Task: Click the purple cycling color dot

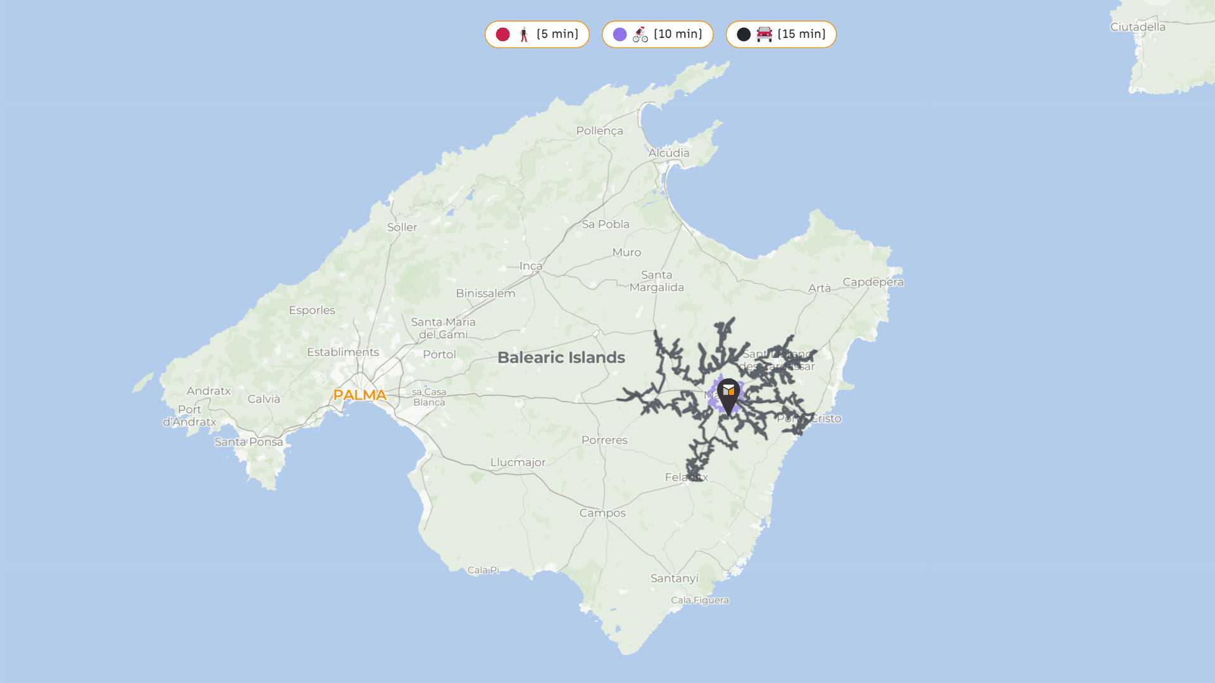Action: pos(620,34)
